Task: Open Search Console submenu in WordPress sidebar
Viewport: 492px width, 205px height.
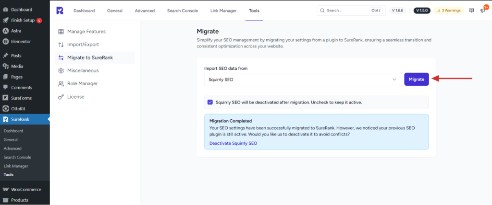Action: [17, 157]
